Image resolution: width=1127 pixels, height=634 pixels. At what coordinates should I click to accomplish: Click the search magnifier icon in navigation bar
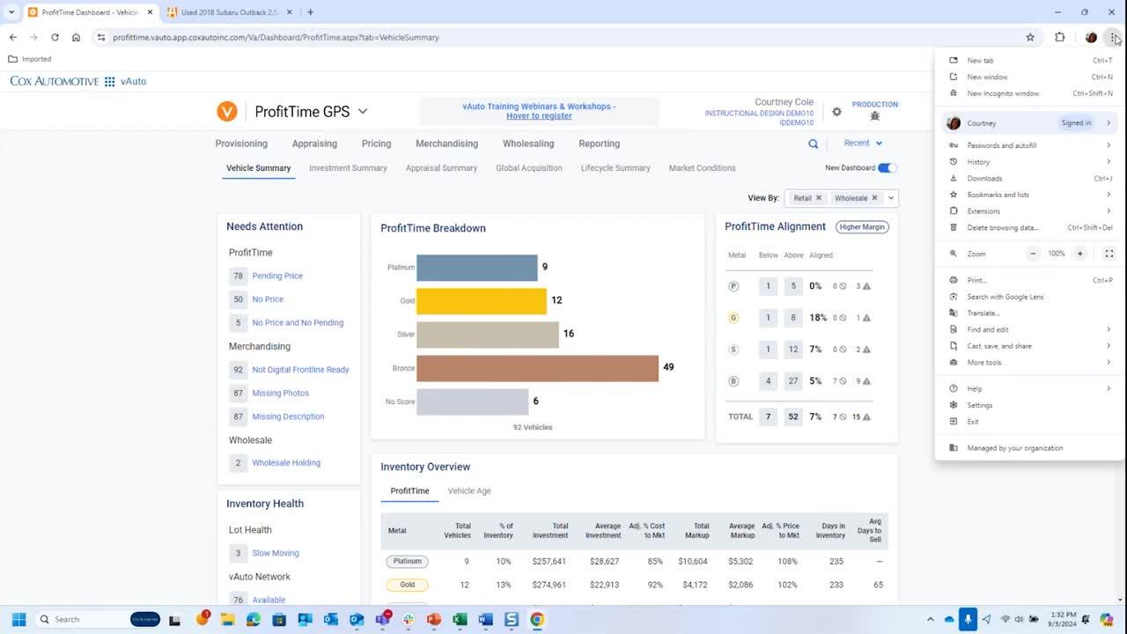pyautogui.click(x=813, y=144)
